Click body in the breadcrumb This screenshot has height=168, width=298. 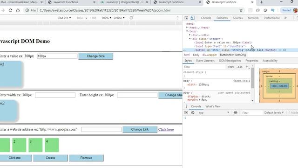(196, 55)
